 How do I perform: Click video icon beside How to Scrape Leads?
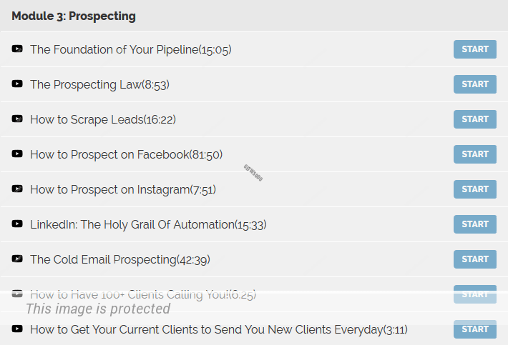pyautogui.click(x=17, y=119)
